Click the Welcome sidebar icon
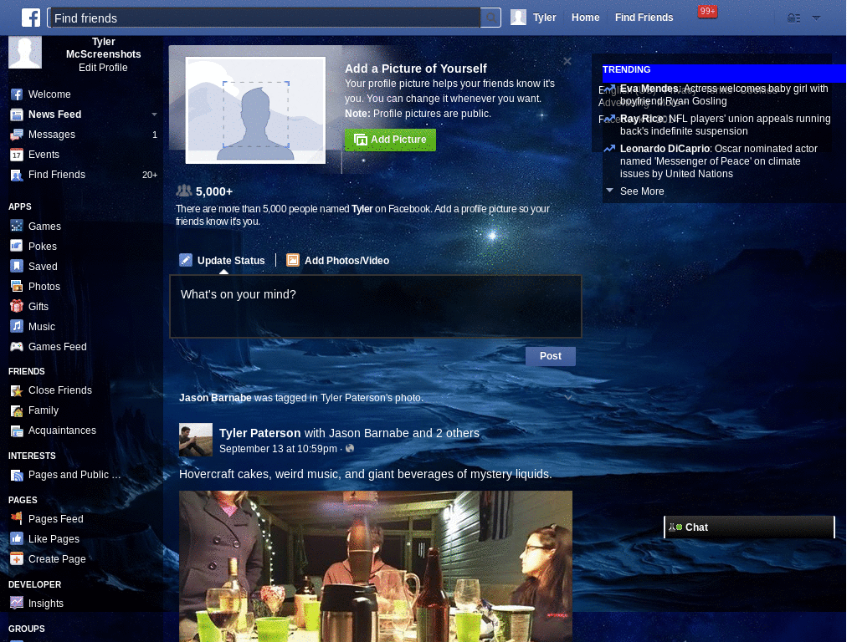The image size is (857, 642). (17, 94)
